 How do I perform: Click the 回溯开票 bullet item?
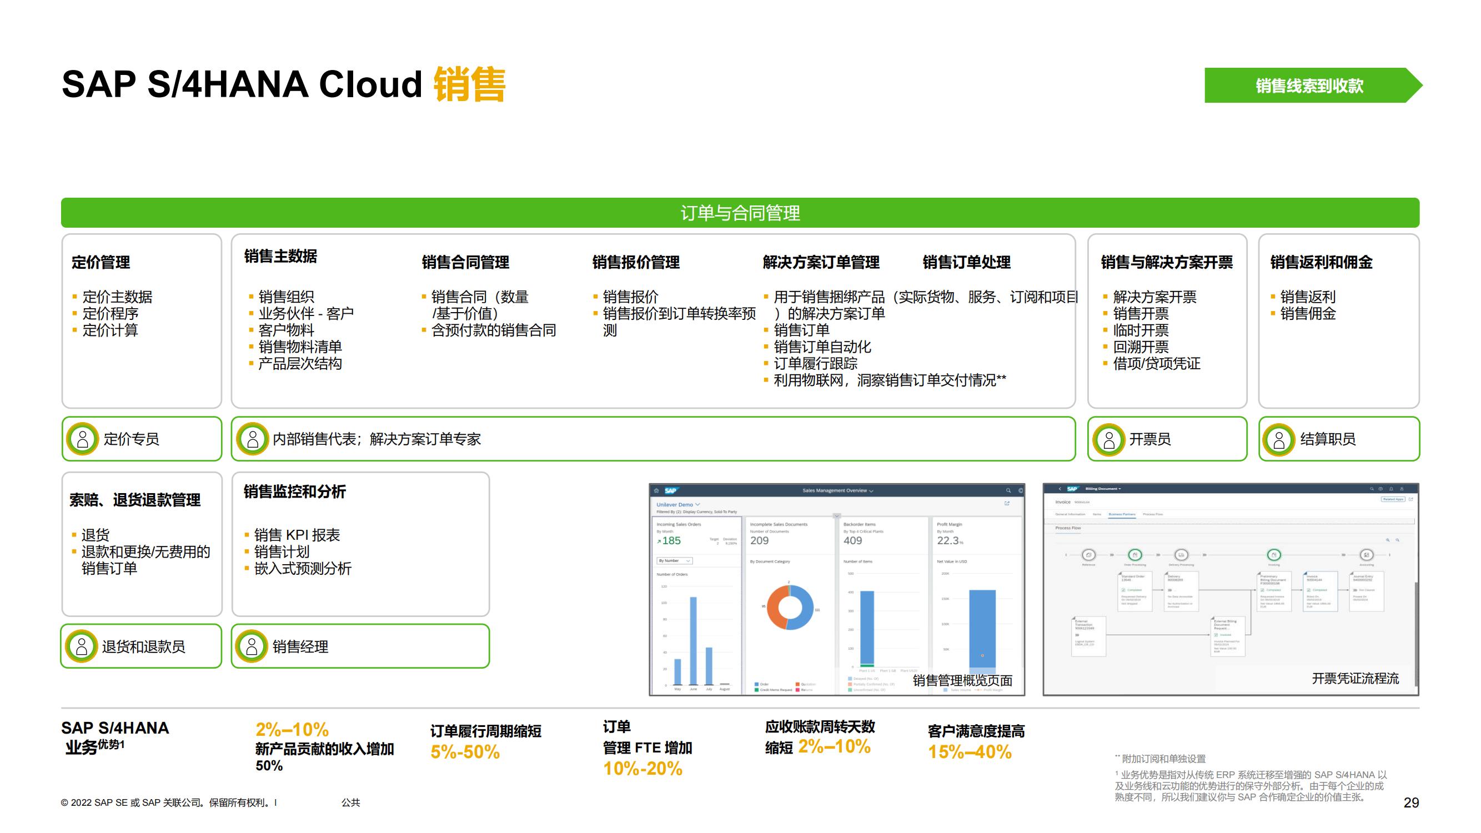[1141, 347]
